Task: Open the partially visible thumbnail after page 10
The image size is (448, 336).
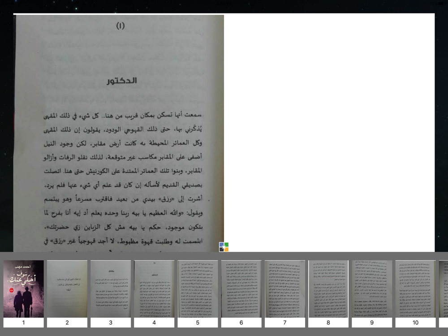Action: click(444, 289)
